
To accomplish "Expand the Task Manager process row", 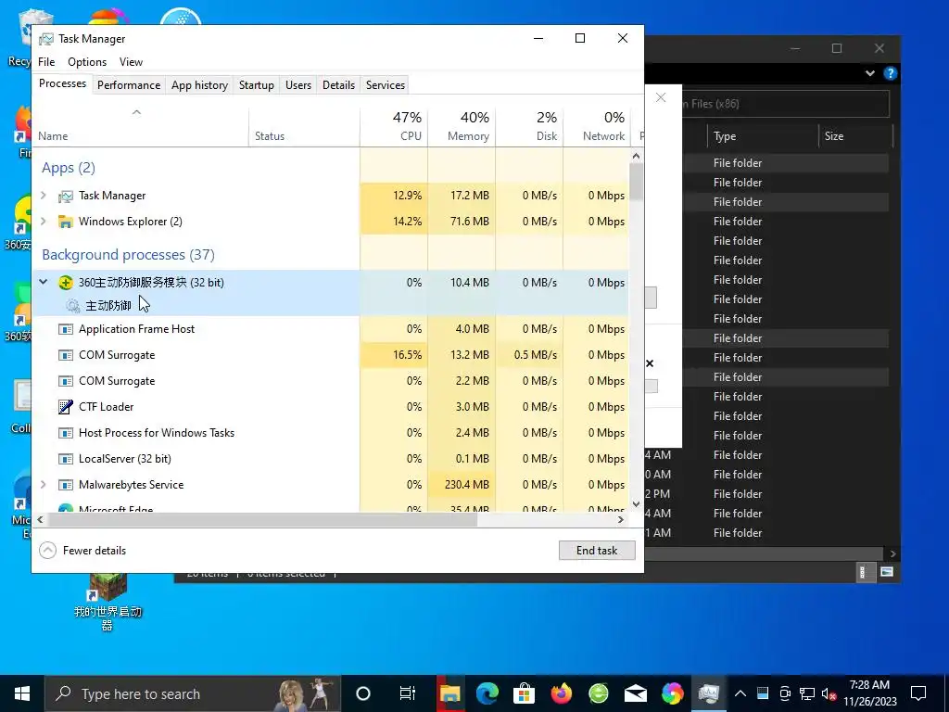I will 43,195.
